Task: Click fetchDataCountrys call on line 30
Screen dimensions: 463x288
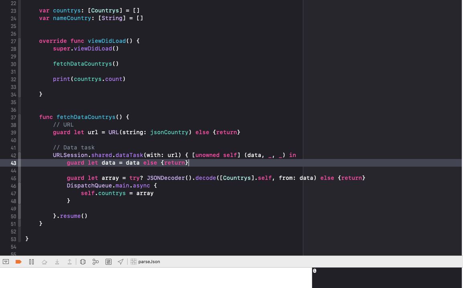Action: point(85,64)
